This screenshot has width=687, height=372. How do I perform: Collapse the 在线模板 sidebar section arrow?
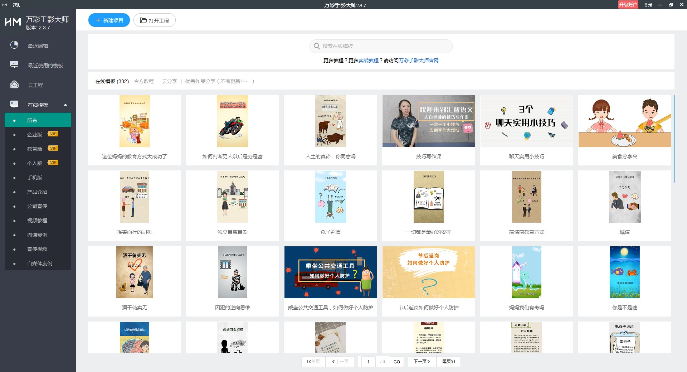[65, 105]
